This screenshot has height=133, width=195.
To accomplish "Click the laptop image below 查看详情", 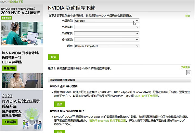I will (21, 81).
